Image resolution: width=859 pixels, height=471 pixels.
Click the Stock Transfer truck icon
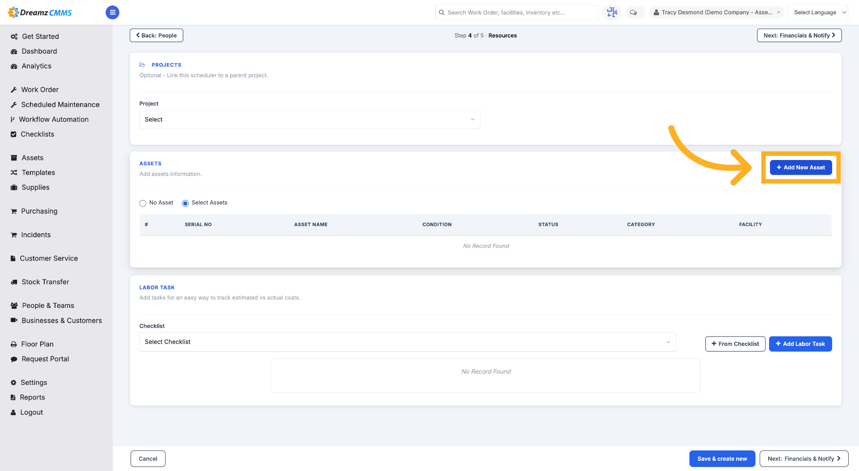(x=14, y=282)
